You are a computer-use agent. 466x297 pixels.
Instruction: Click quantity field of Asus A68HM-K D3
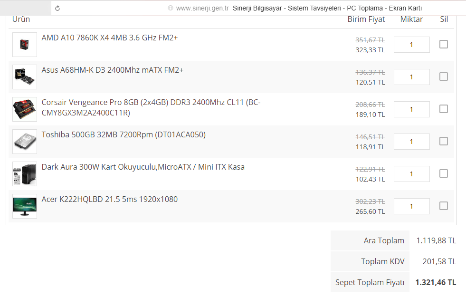coord(412,77)
